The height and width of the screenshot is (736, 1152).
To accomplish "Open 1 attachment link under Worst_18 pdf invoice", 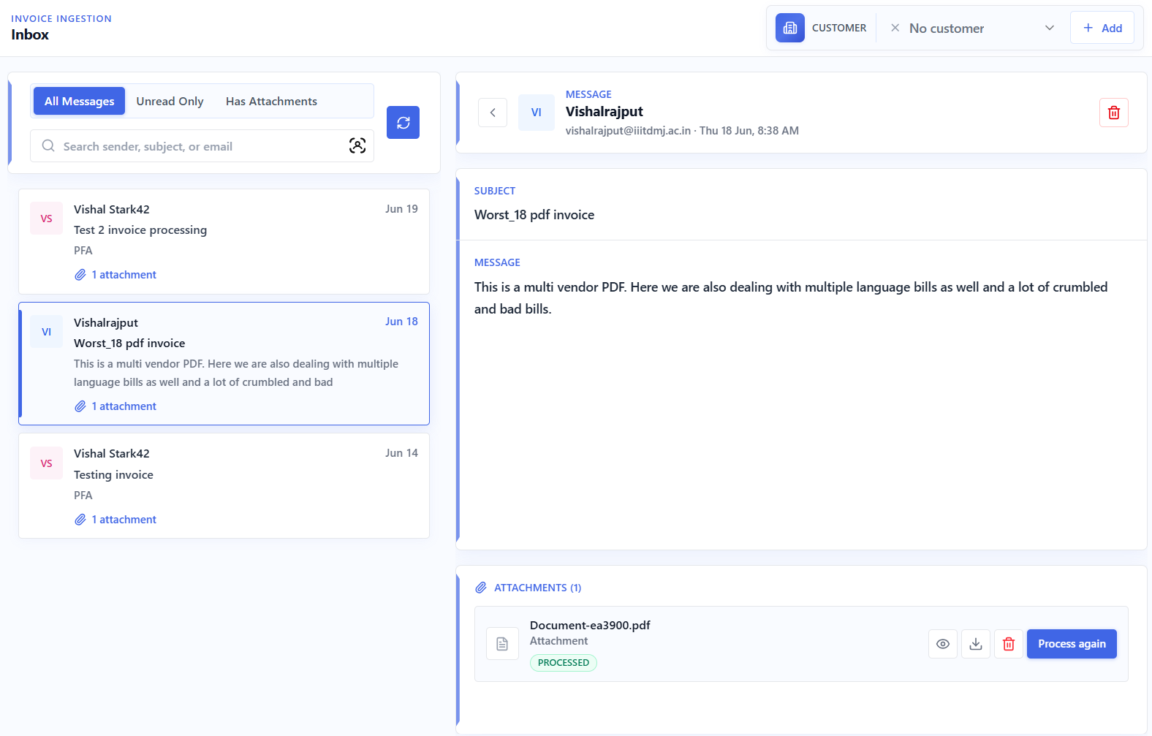I will 115,406.
